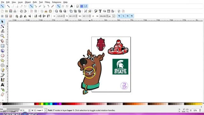
Task: Select the Spiral tool
Action: pos(3,65)
